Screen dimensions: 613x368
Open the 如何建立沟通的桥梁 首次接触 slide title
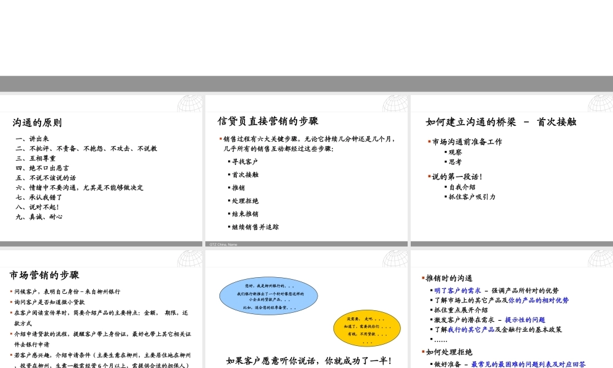tap(501, 122)
